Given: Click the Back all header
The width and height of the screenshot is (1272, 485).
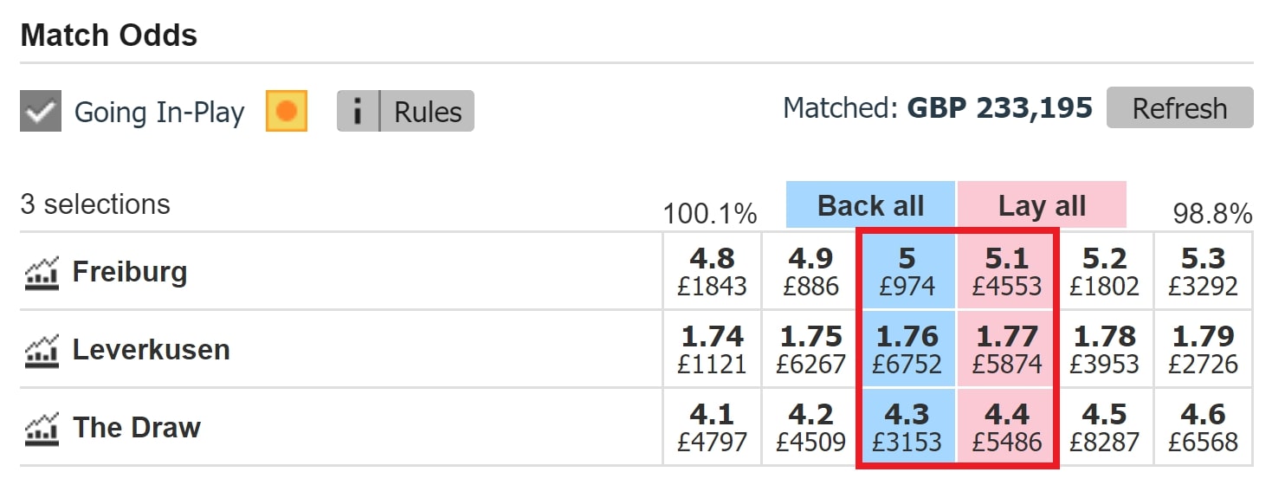Looking at the screenshot, I should [x=870, y=205].
